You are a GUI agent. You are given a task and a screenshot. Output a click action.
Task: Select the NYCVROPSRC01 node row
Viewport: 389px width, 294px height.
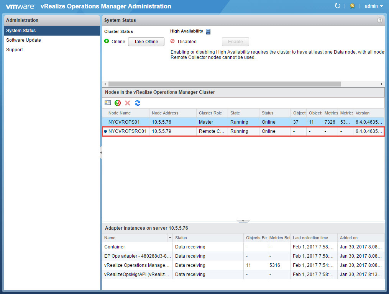[243, 131]
